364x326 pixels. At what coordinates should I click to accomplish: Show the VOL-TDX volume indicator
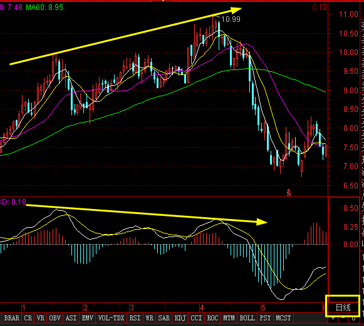pos(111,318)
